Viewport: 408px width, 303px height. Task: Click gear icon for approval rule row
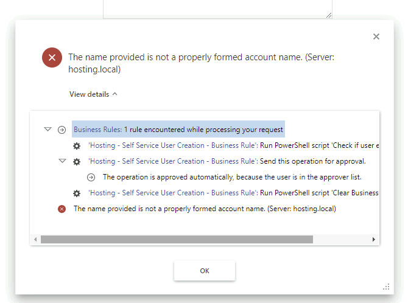click(77, 162)
